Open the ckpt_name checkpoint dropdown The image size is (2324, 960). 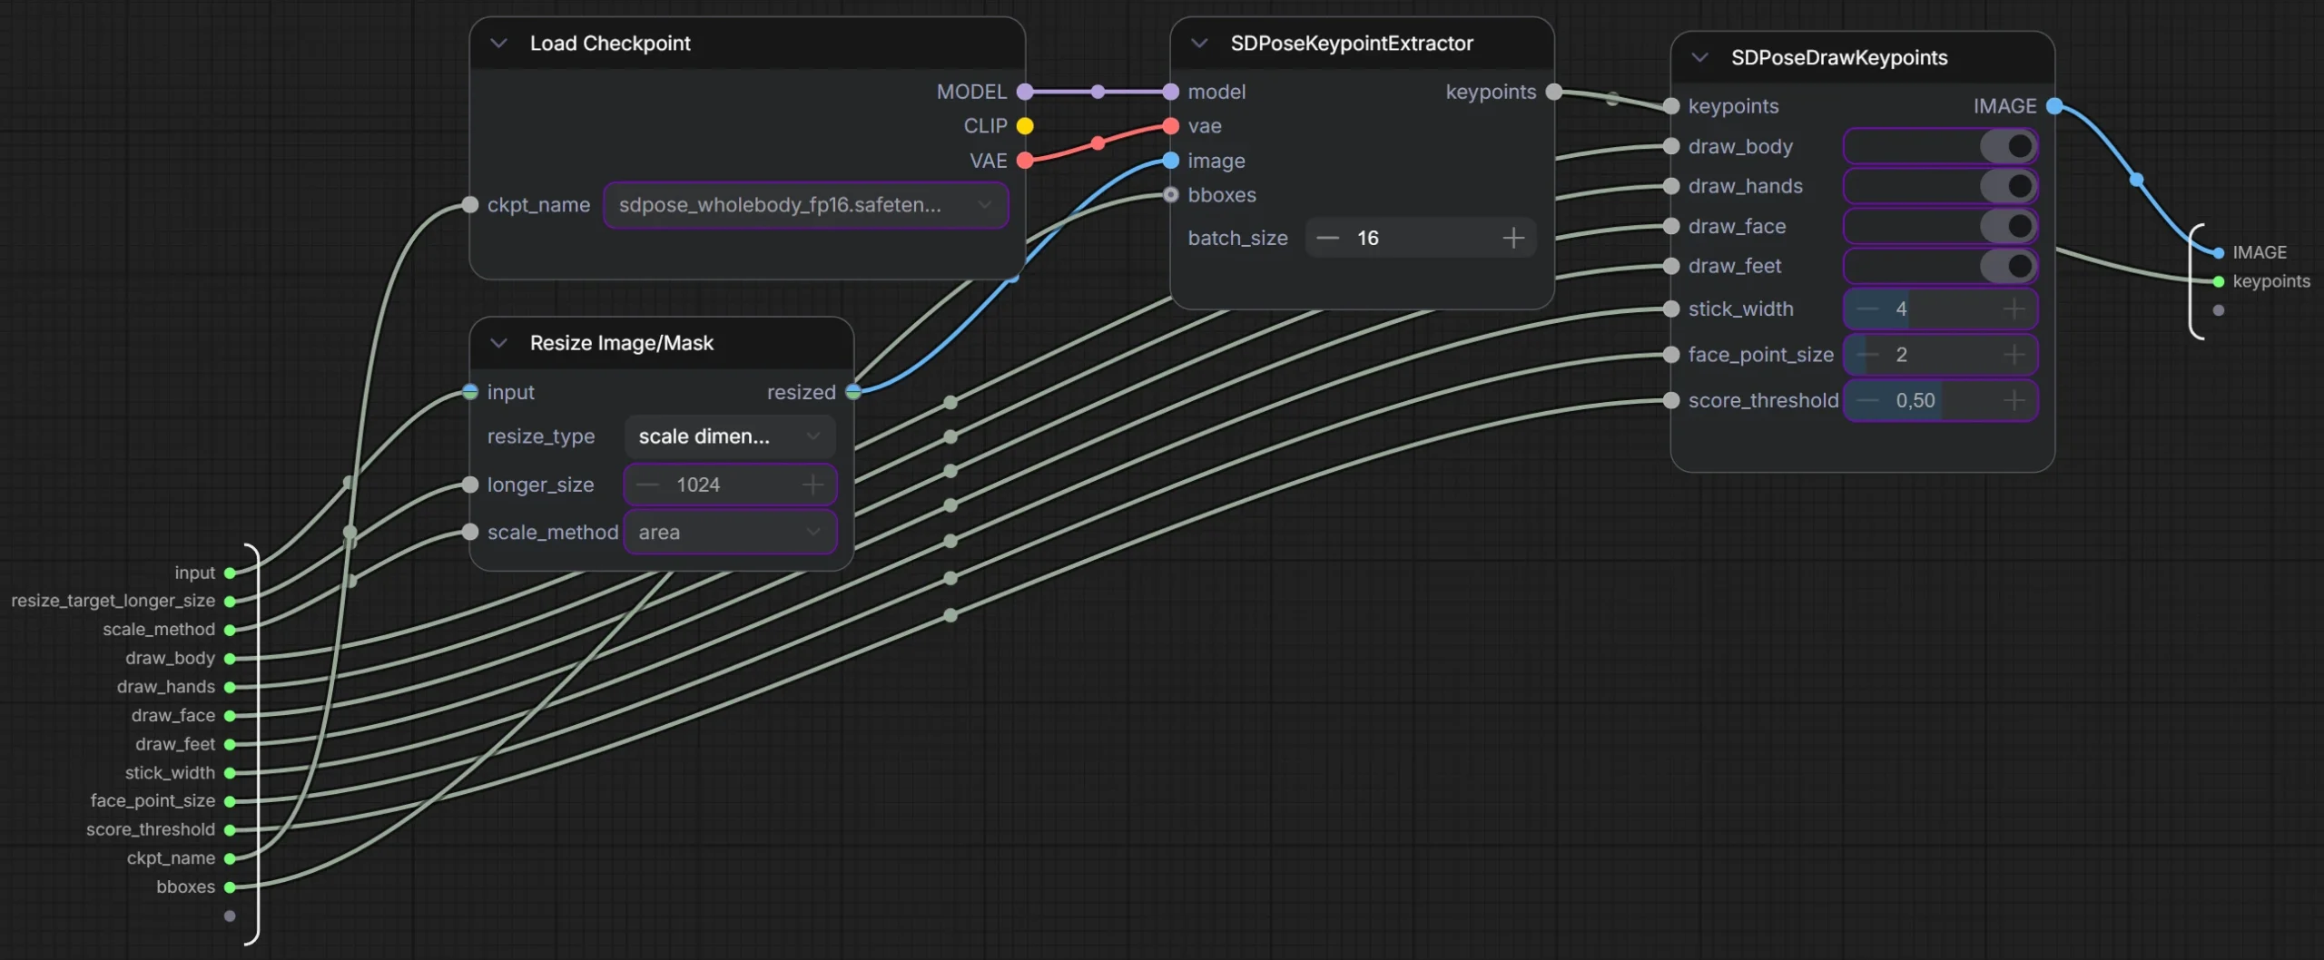(805, 205)
